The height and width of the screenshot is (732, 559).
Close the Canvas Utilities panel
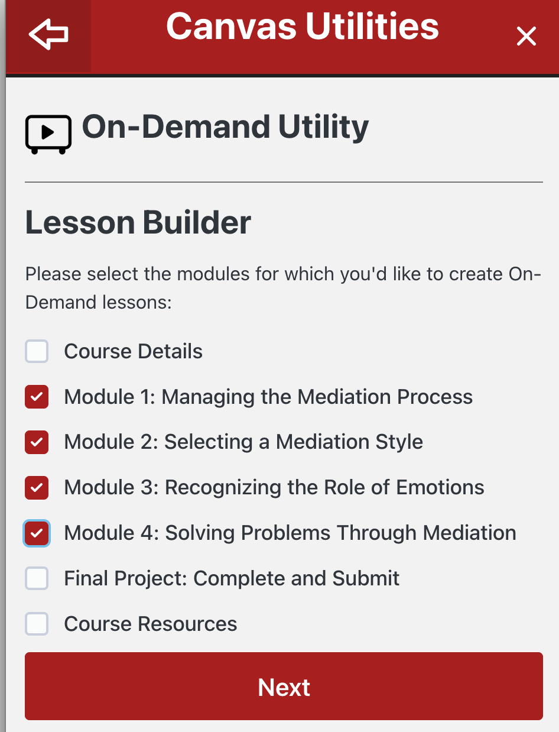pyautogui.click(x=526, y=36)
